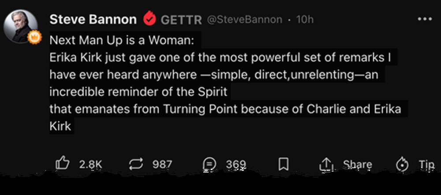441x195 pixels.
Task: Click the Tip flame icon
Action: click(402, 164)
